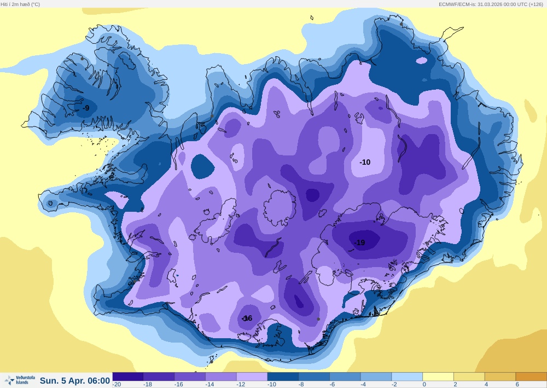Select the pale lilac -12 to -10 legend swatch
Image resolution: width=547 pixels, height=388 pixels.
pos(252,377)
